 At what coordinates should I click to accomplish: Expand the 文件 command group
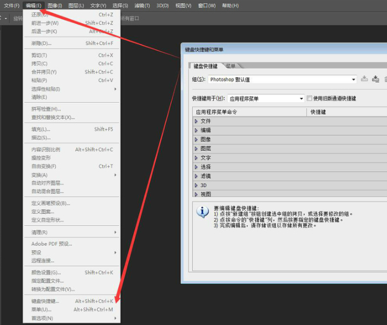(x=196, y=121)
